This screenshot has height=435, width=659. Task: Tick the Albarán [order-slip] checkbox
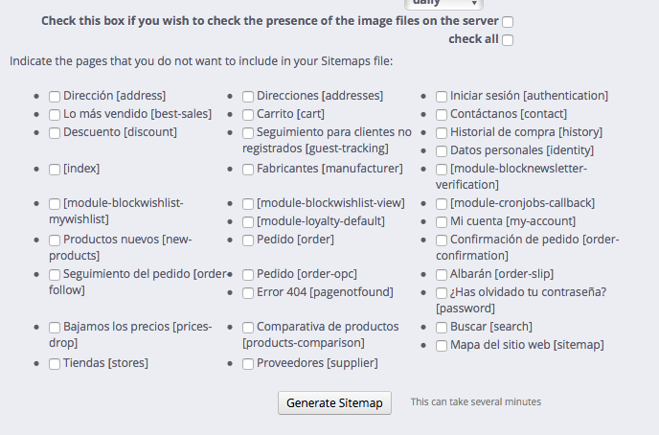[x=442, y=274]
